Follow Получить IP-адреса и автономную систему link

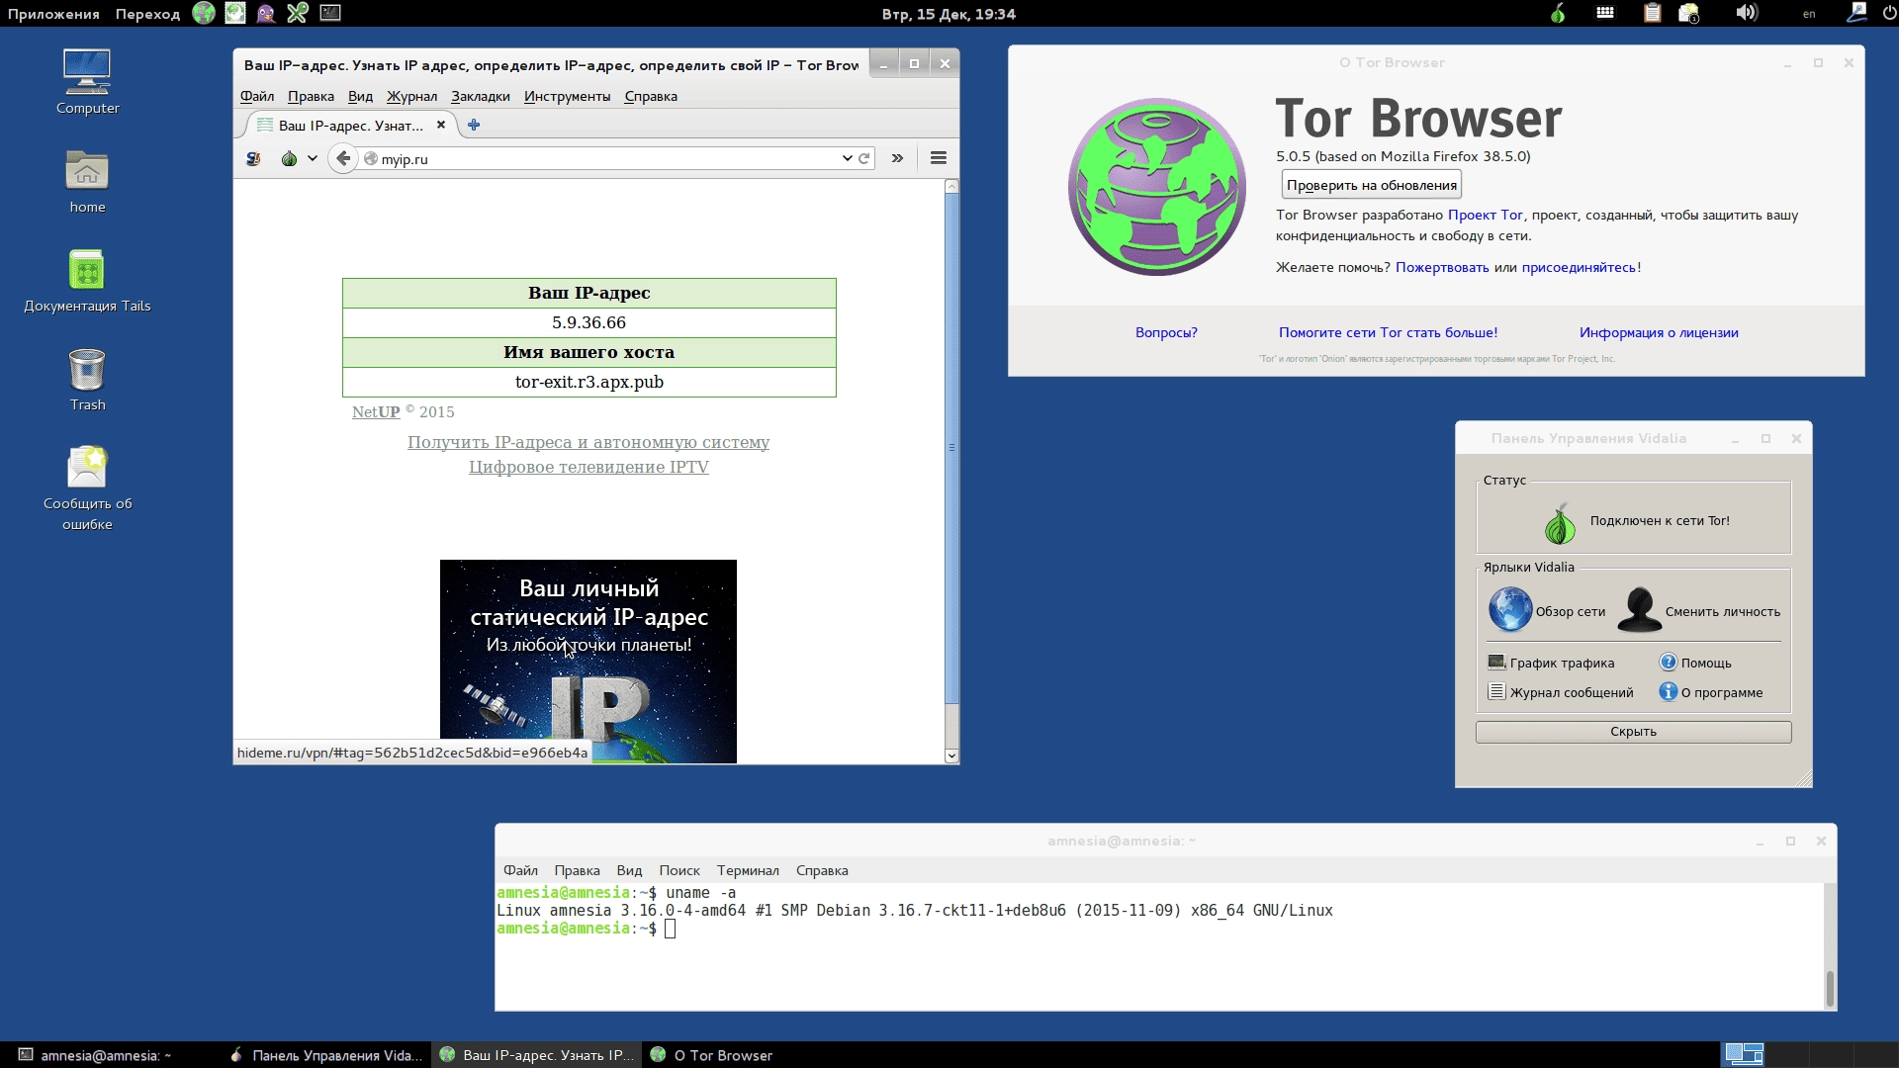(x=588, y=442)
